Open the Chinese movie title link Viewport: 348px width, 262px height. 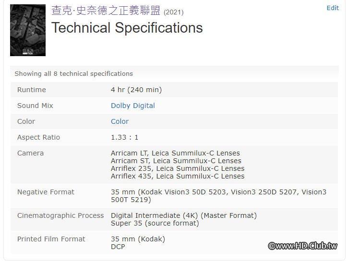[x=106, y=11]
